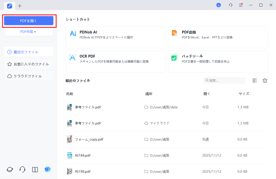Click inside the 検索 search field
This screenshot has height=179, width=276.
(x=224, y=80)
